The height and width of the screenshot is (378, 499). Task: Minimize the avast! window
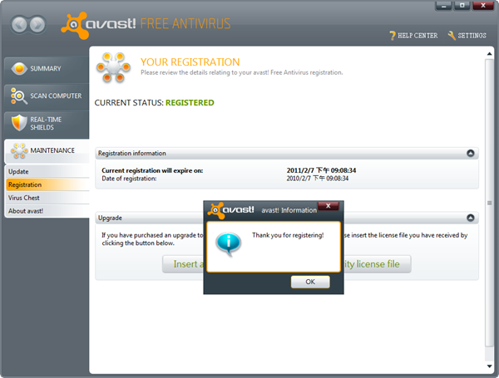pyautogui.click(x=443, y=6)
